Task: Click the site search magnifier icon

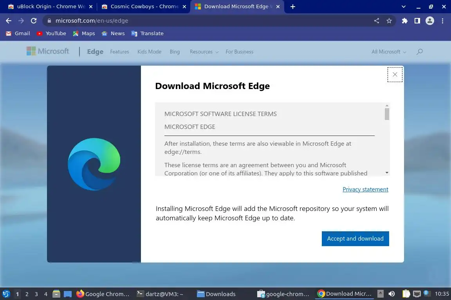Action: coord(420,52)
